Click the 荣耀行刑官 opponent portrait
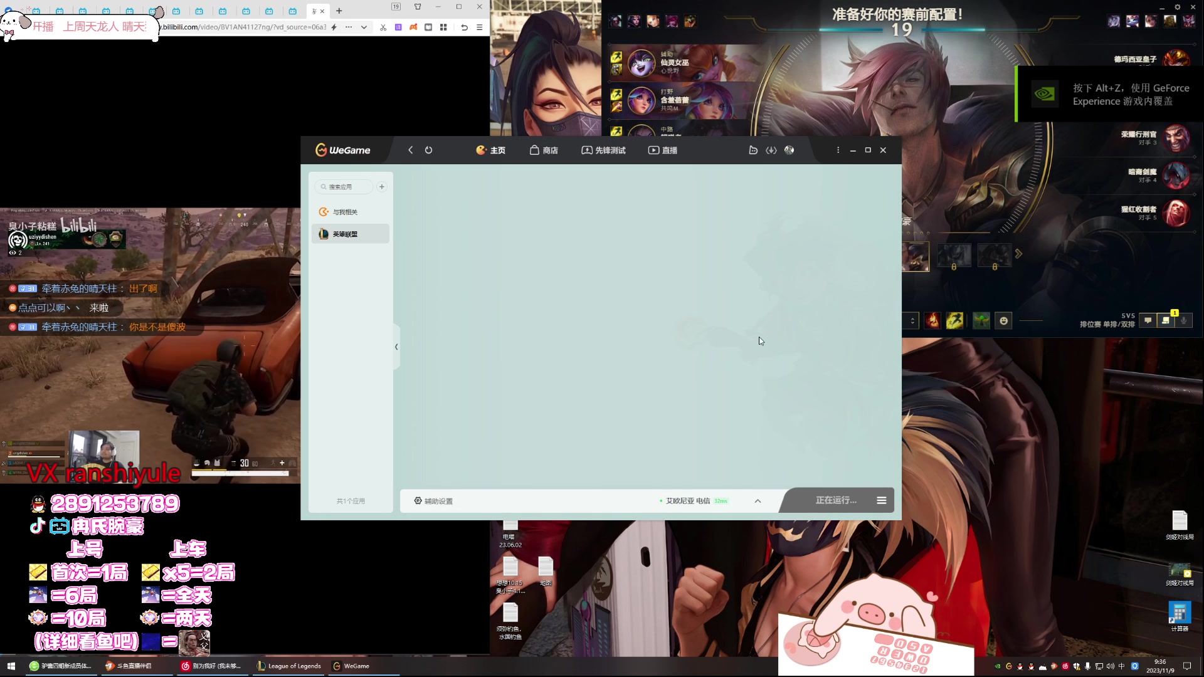 [1176, 138]
